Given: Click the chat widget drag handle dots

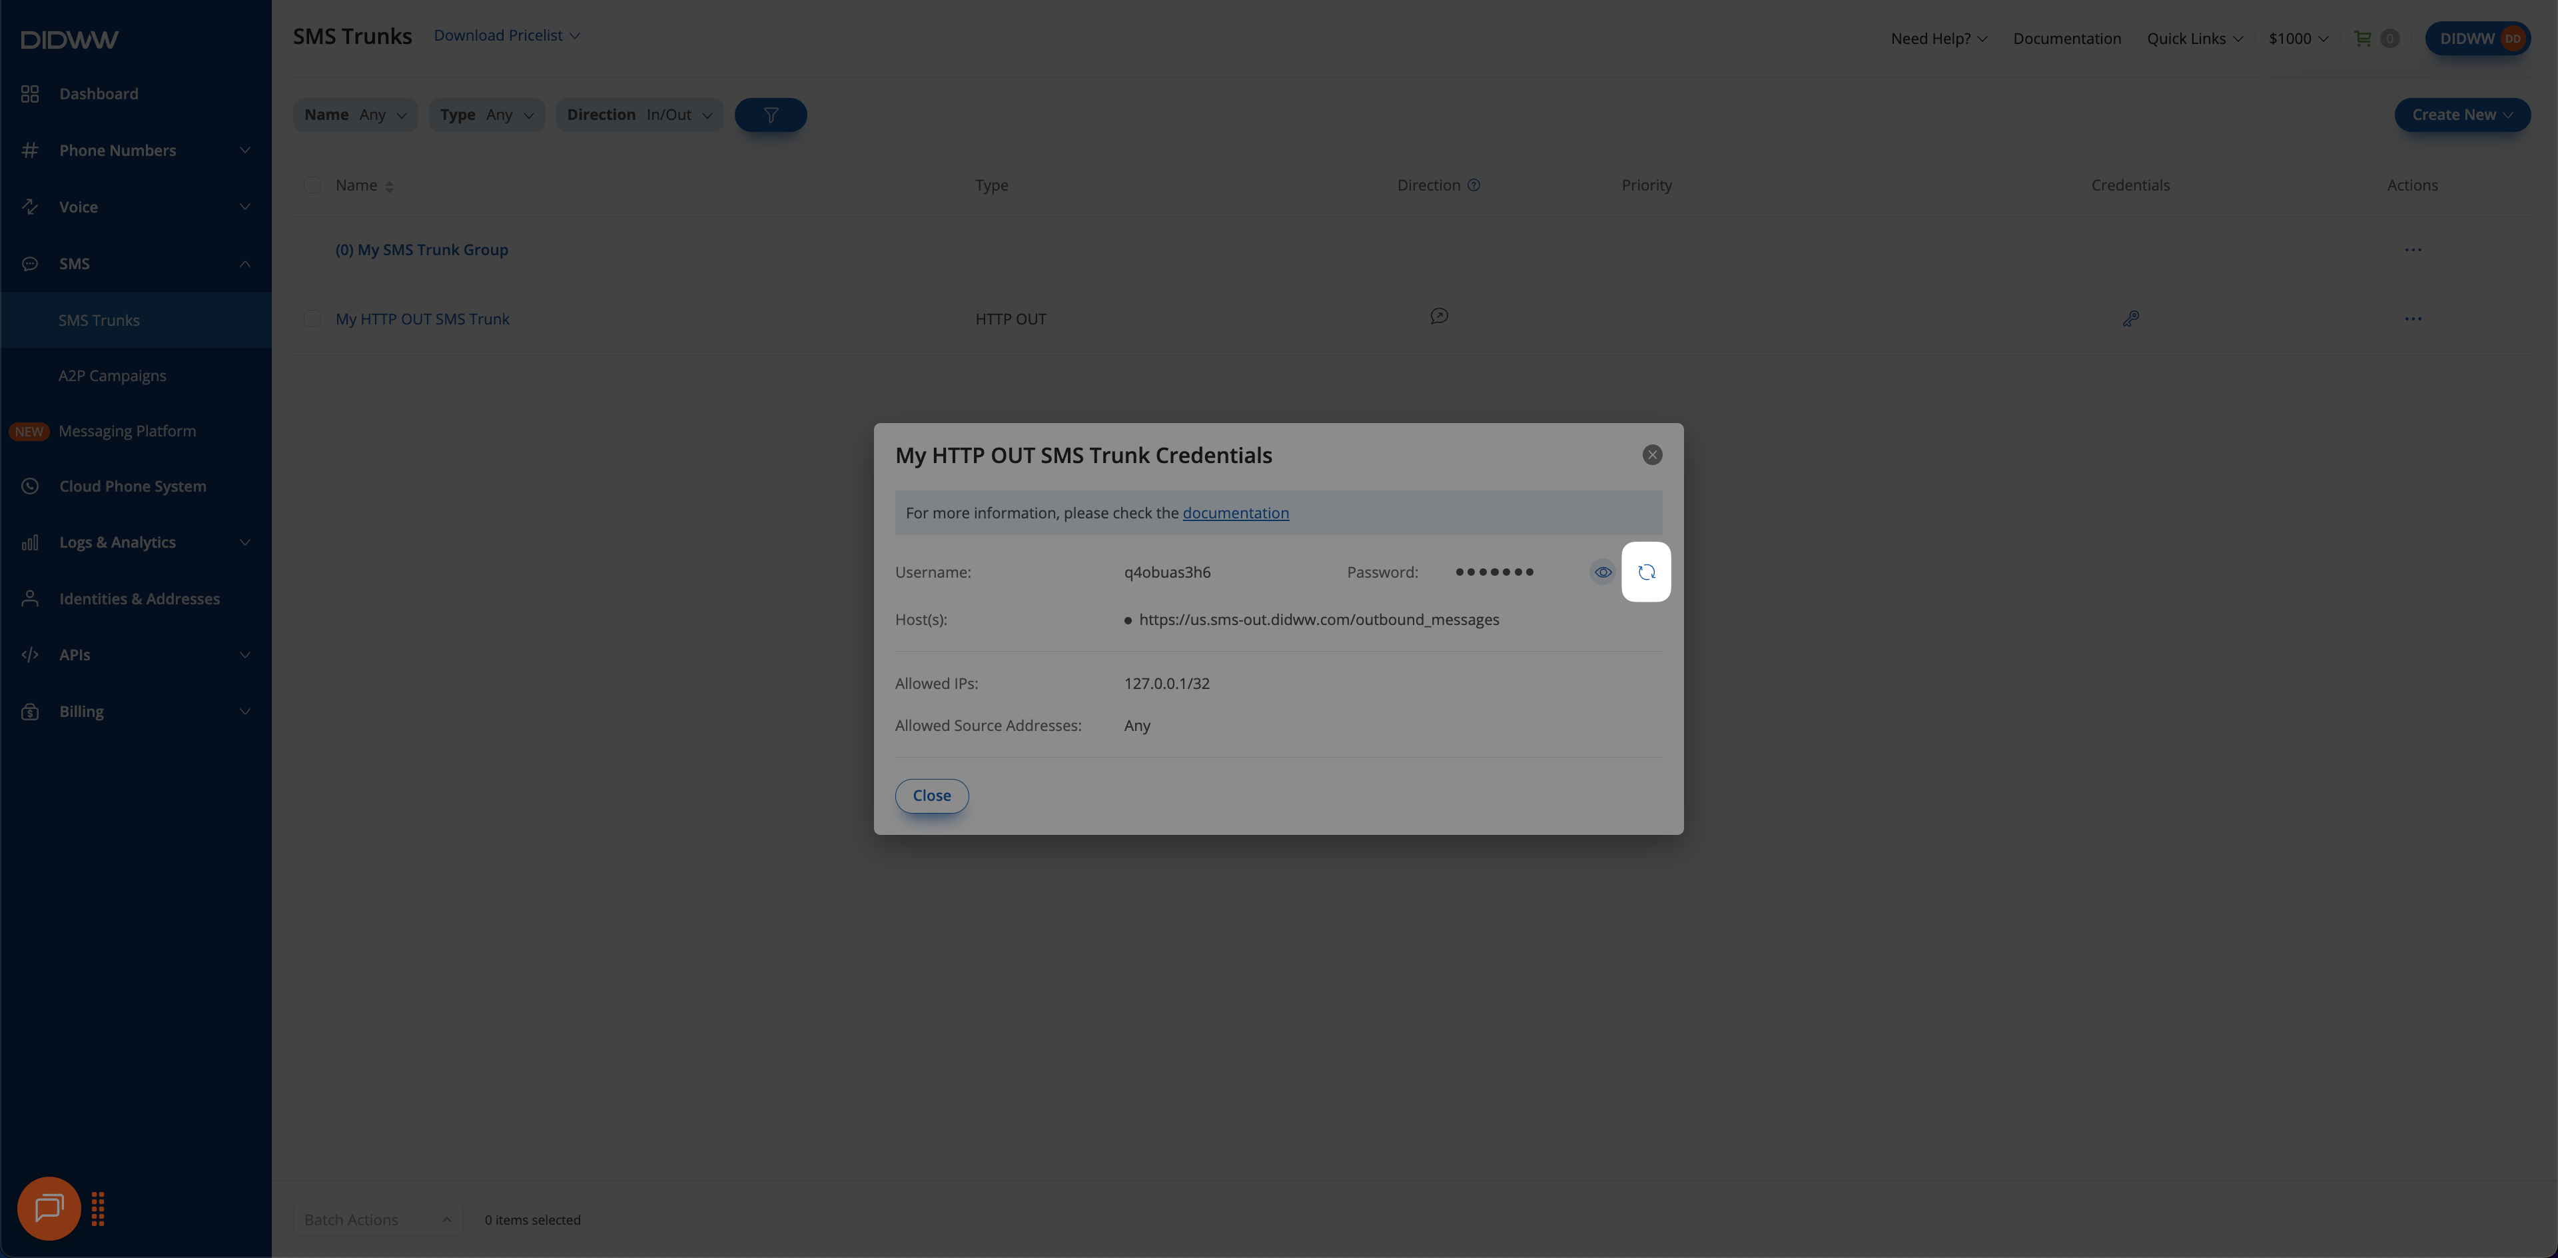Looking at the screenshot, I should pyautogui.click(x=97, y=1209).
